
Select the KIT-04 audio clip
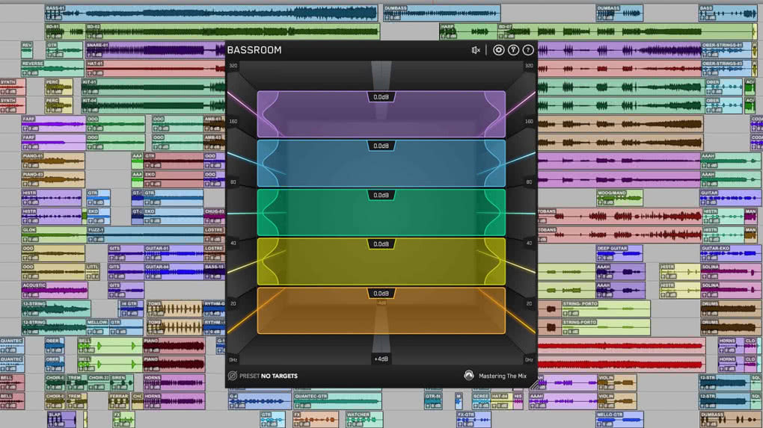[x=153, y=105]
